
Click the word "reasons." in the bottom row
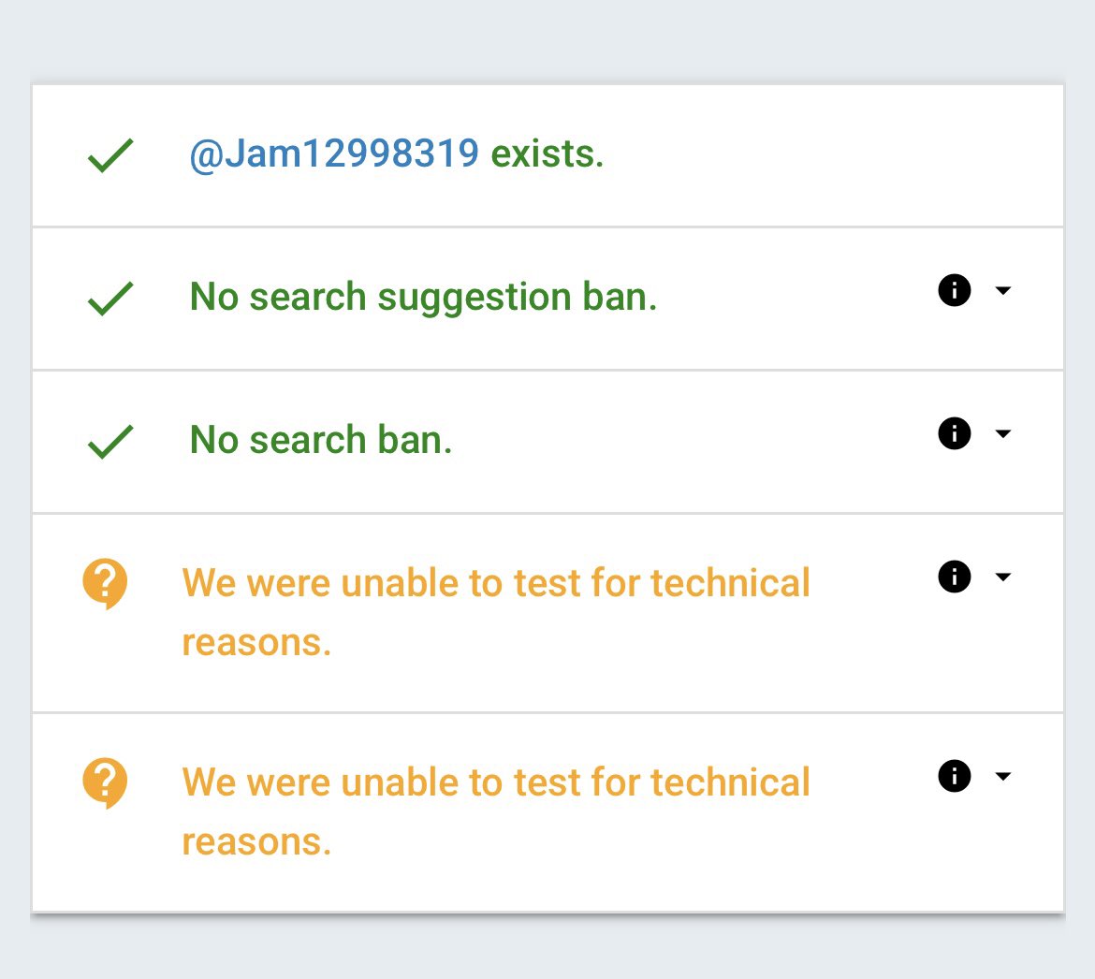tap(256, 842)
